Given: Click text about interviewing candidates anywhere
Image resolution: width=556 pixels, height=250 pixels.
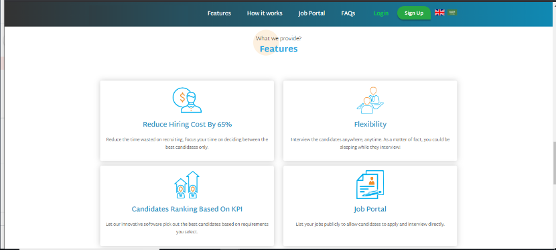Looking at the screenshot, I should (x=370, y=143).
